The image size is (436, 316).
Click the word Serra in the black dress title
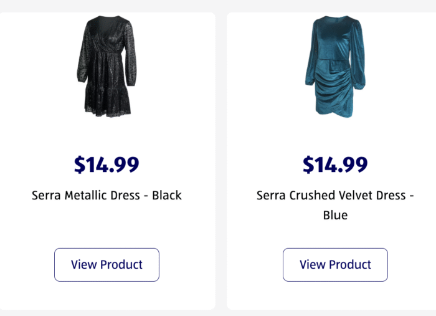(x=48, y=195)
